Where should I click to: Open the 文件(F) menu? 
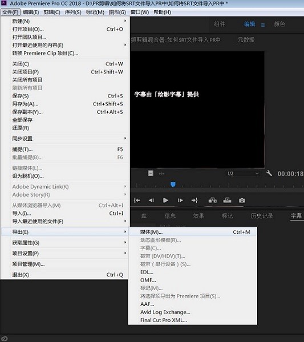click(10, 12)
